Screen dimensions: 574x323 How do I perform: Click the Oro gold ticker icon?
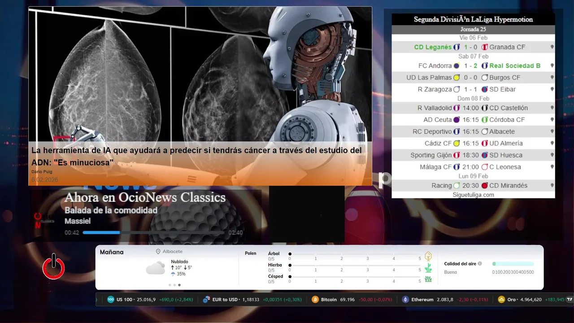tap(502, 300)
